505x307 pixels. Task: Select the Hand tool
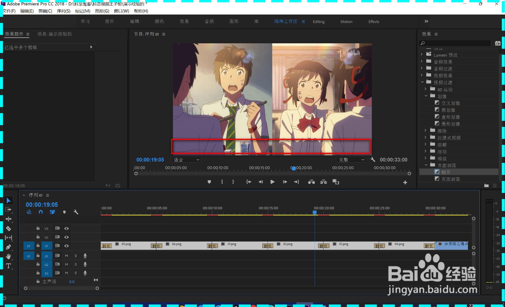(x=9, y=256)
